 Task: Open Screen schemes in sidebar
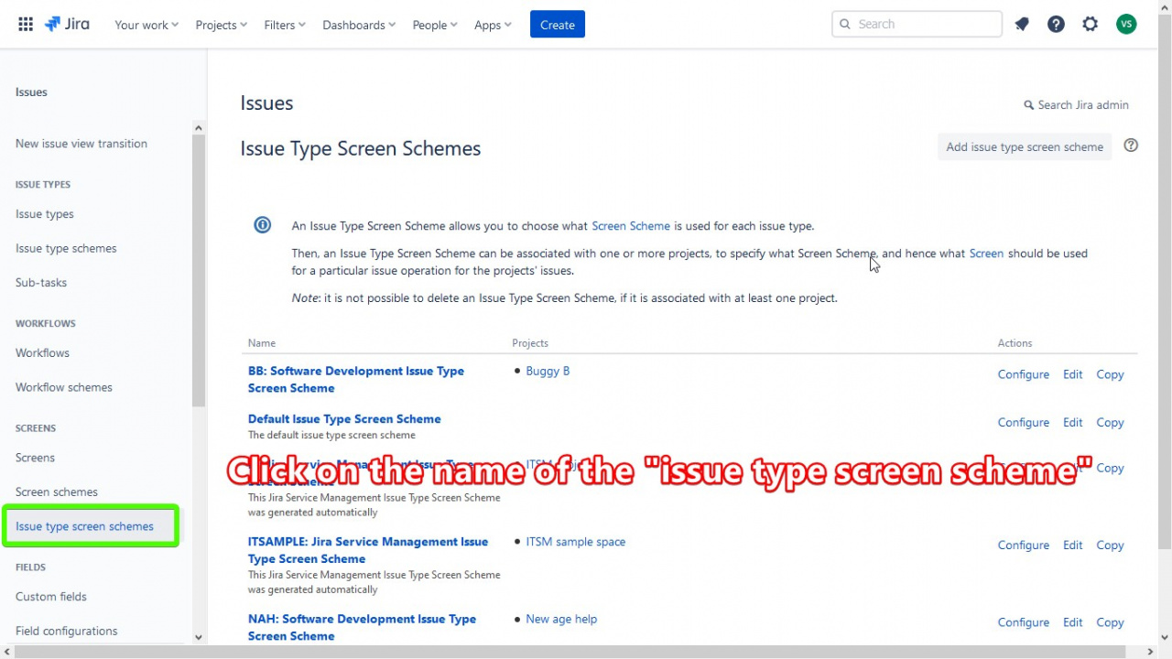click(57, 492)
